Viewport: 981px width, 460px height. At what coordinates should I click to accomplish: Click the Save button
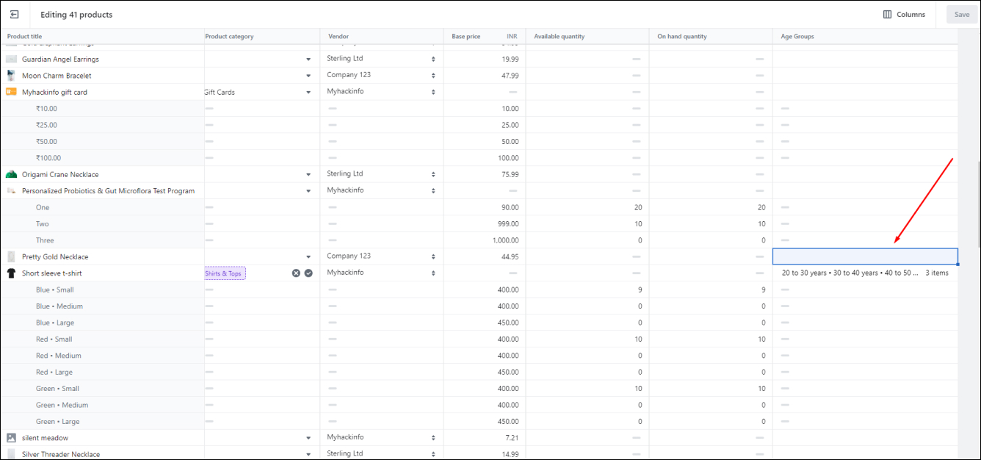(962, 15)
